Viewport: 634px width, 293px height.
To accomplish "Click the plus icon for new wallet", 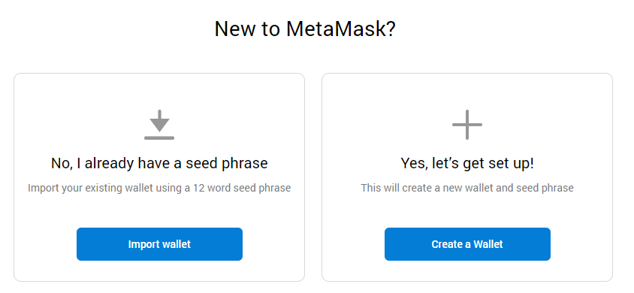I will click(467, 125).
